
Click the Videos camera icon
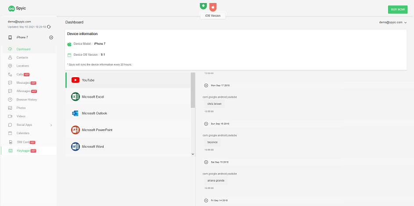click(10, 116)
